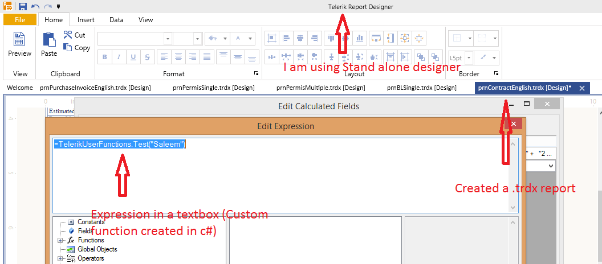Increase horizontal spacing between items
Screen dimensions: 602x264
tap(286, 57)
